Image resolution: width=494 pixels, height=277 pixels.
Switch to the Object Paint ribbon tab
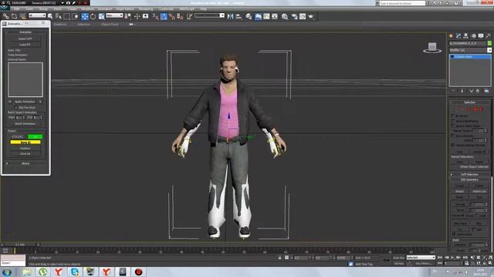[110, 24]
